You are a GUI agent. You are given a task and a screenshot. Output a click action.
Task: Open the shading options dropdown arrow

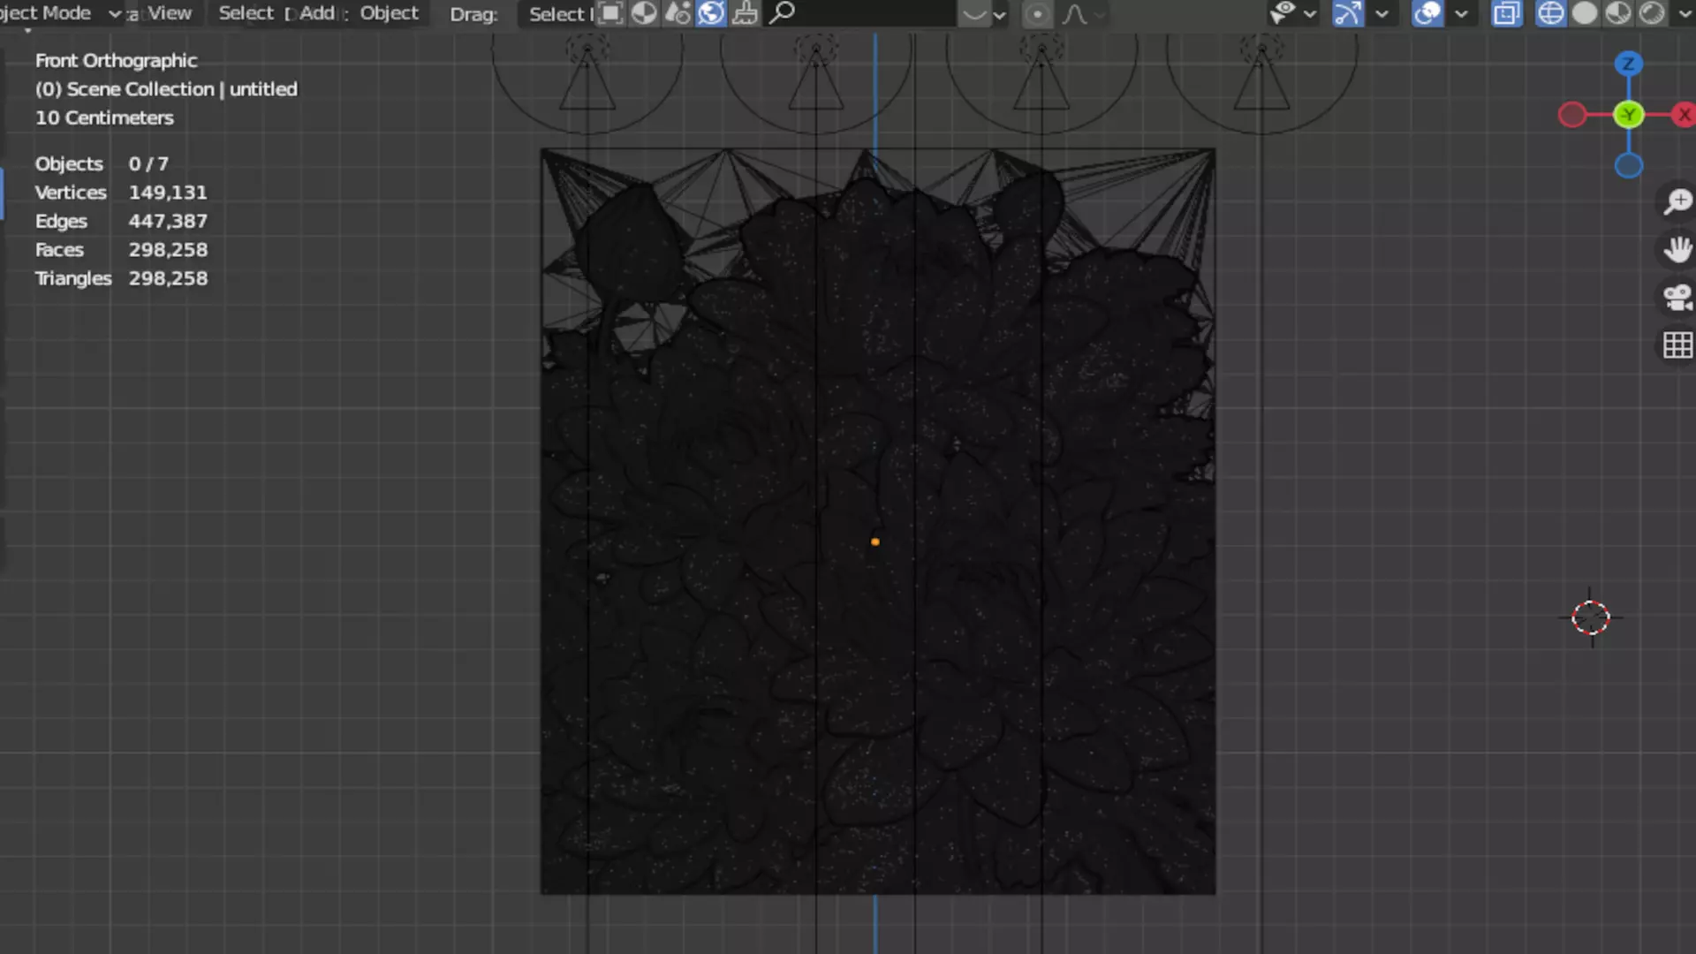point(1684,13)
